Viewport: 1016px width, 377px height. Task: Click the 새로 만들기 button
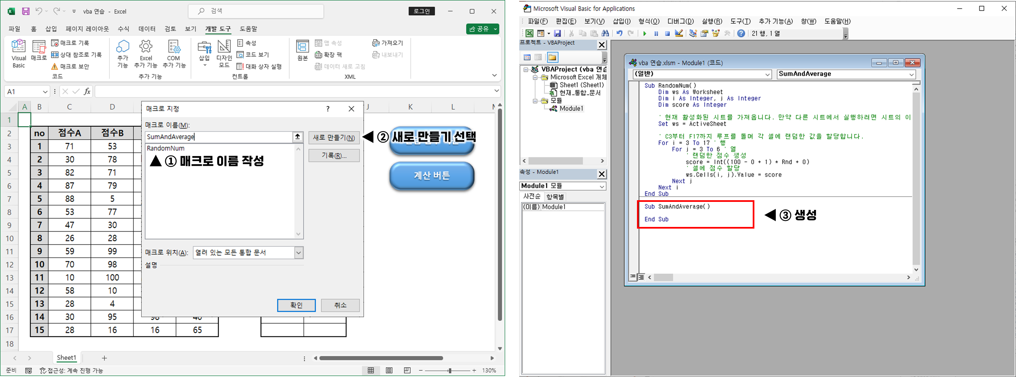coord(334,137)
